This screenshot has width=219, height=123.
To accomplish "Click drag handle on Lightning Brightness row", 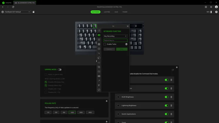I will [x=171, y=105].
